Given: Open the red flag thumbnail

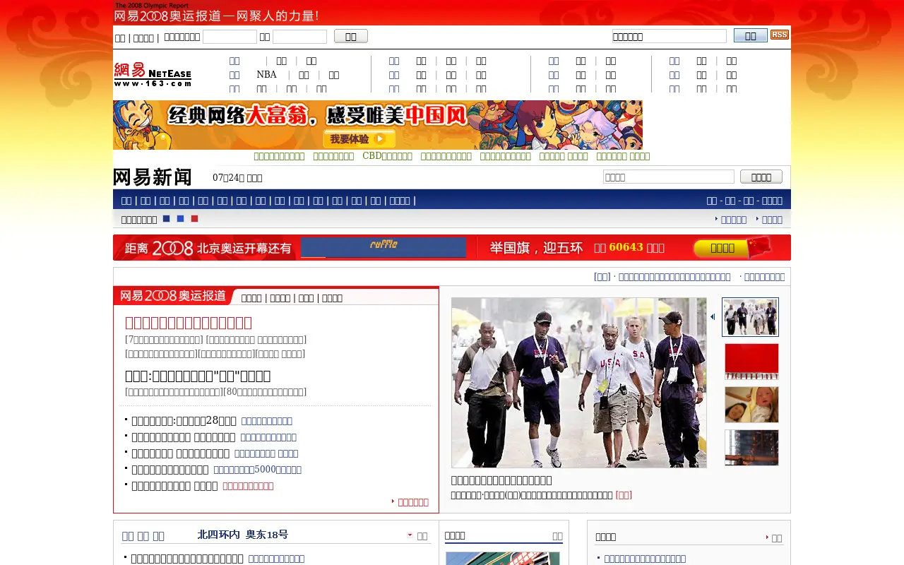Looking at the screenshot, I should coord(751,362).
